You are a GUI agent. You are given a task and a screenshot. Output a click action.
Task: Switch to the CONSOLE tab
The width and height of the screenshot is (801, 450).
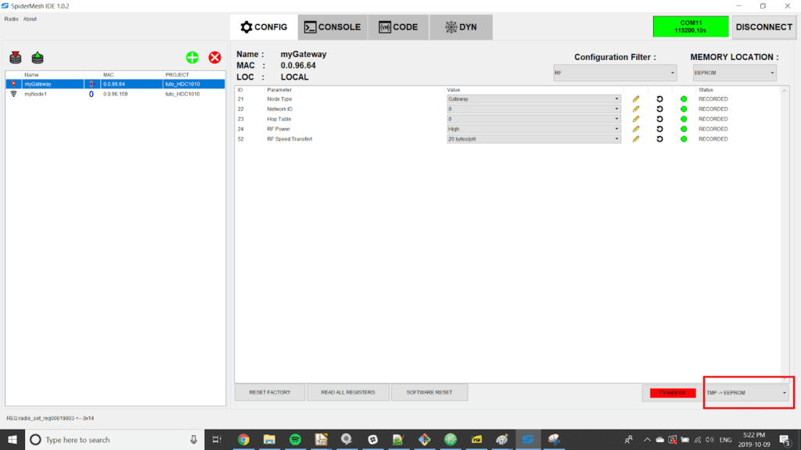[x=332, y=27]
